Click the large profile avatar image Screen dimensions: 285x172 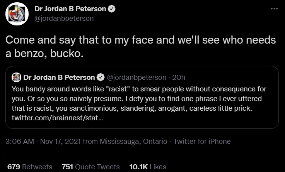click(17, 14)
